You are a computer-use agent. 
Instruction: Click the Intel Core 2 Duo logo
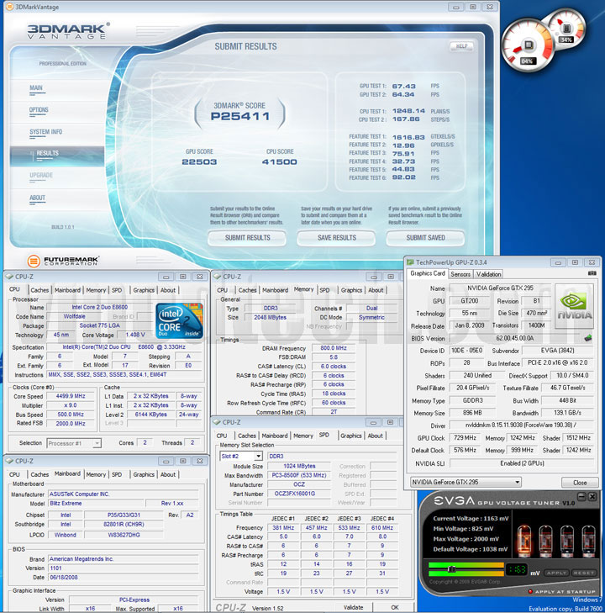pos(179,320)
